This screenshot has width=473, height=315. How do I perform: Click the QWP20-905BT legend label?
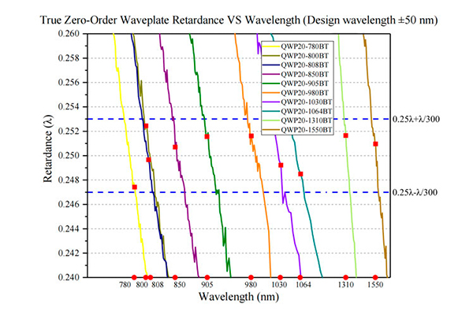305,83
